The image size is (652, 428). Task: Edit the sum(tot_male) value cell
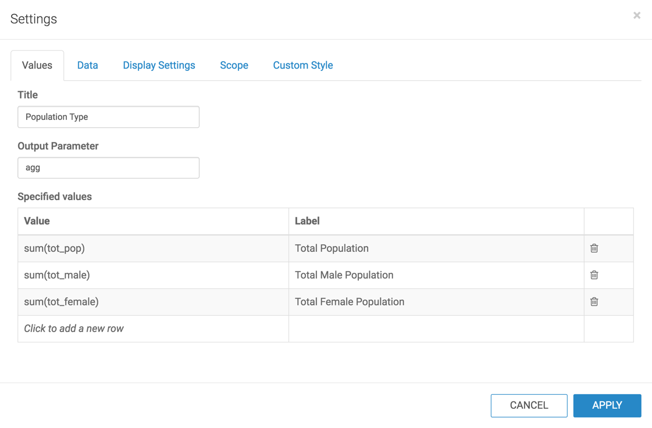click(153, 275)
